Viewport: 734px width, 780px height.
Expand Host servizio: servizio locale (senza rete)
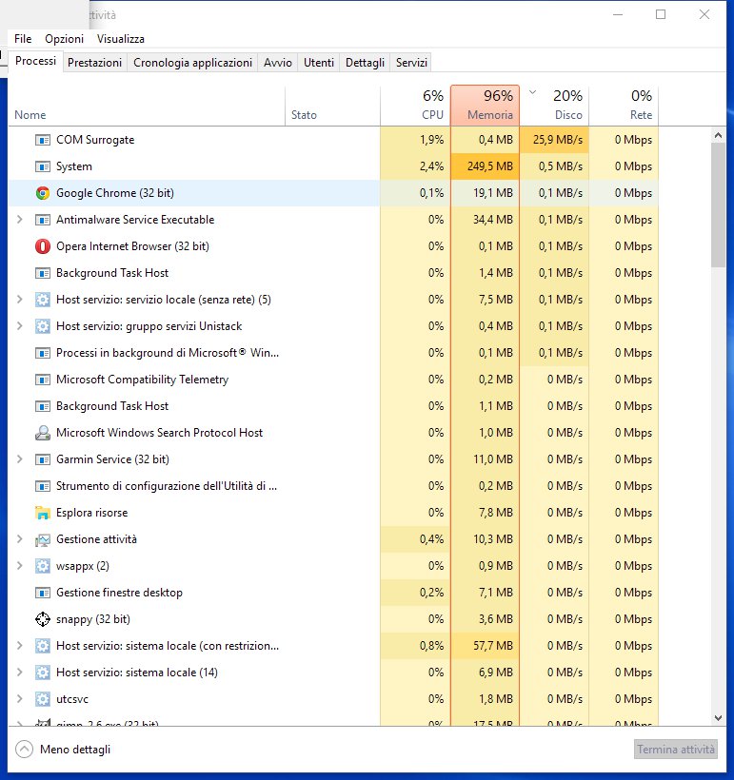(x=19, y=300)
